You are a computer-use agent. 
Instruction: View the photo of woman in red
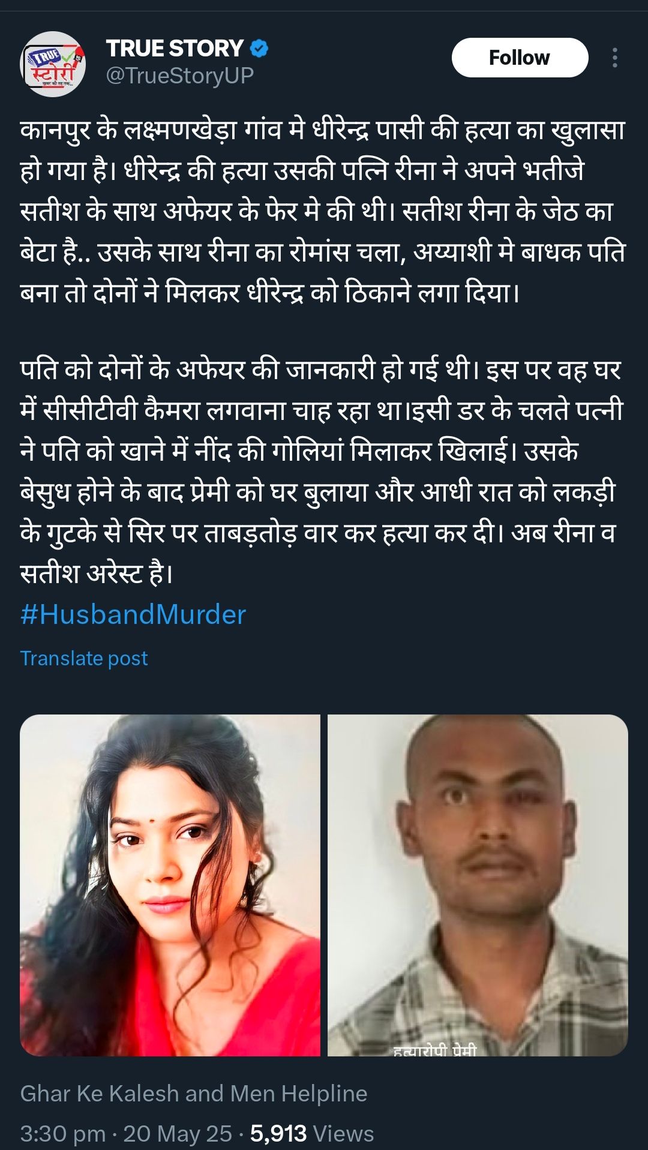pyautogui.click(x=170, y=885)
